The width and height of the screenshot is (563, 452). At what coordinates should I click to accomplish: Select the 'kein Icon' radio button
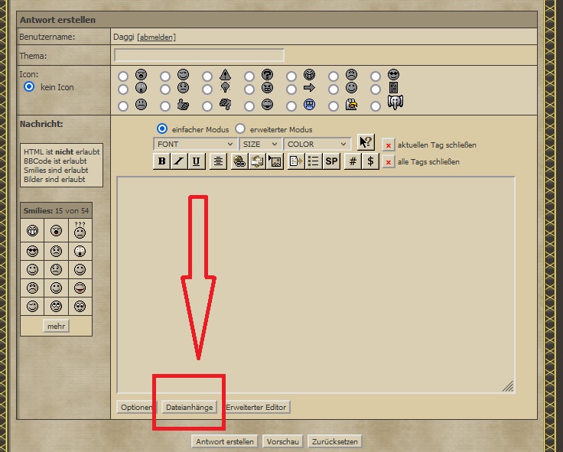click(30, 87)
